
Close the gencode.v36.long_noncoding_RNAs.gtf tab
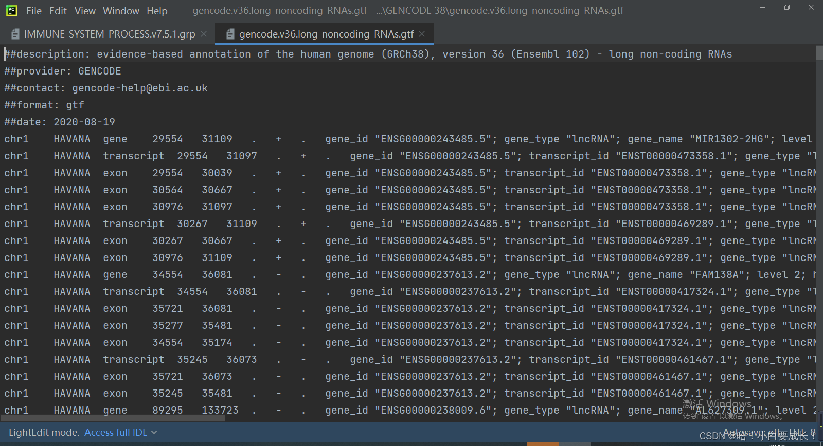click(422, 34)
